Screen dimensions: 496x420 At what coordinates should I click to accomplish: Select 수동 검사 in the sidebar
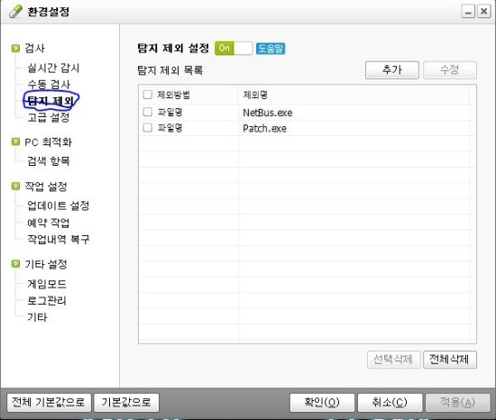point(49,84)
